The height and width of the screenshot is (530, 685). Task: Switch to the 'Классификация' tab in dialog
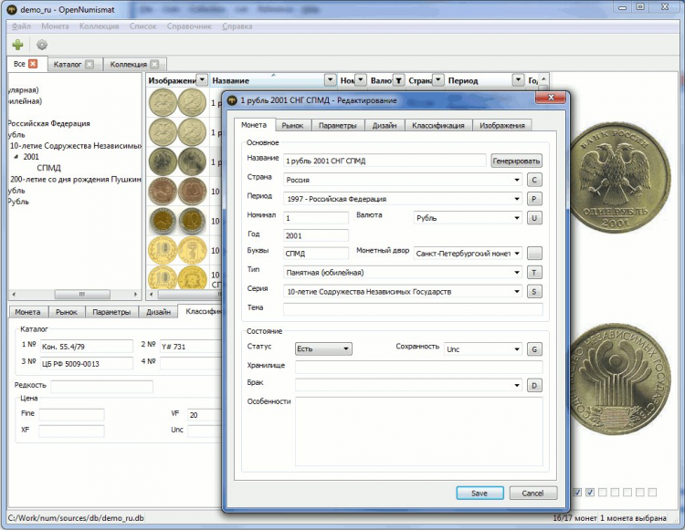[x=437, y=125]
